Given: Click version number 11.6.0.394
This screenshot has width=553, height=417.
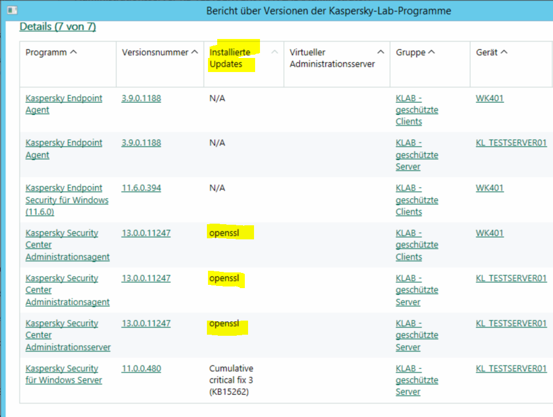Looking at the screenshot, I should pos(141,188).
